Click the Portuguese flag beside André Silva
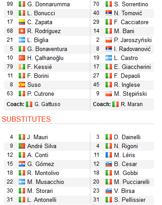Screen dimensions: 162x205 coord(22,146)
